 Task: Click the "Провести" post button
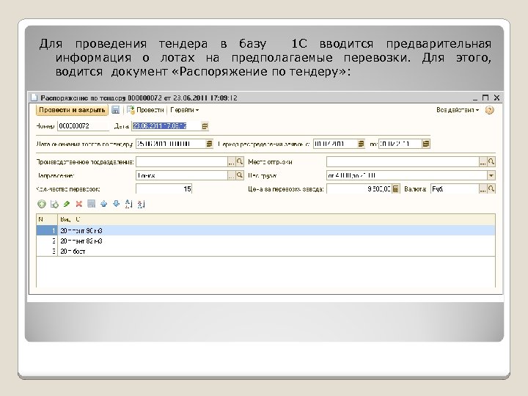(146, 110)
